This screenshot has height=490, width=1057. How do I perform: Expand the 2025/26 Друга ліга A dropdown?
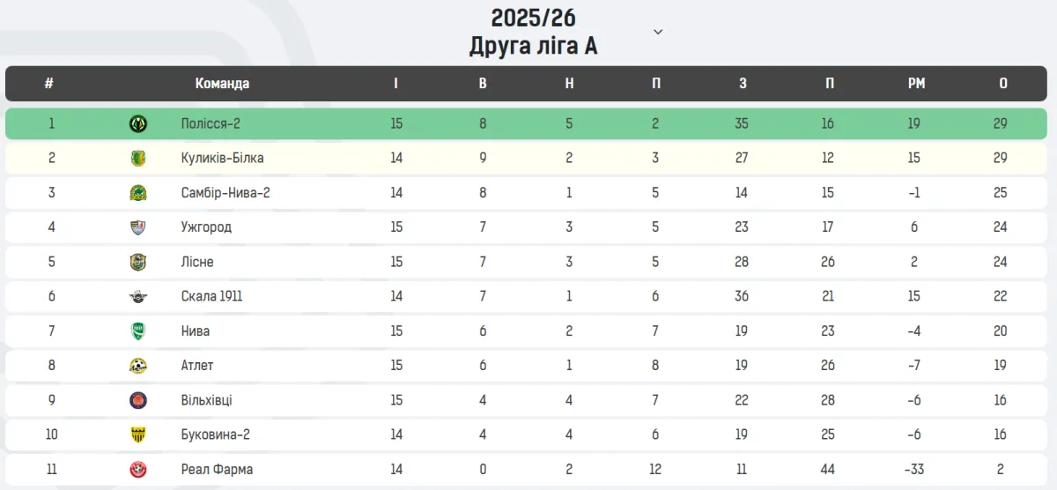click(x=658, y=32)
